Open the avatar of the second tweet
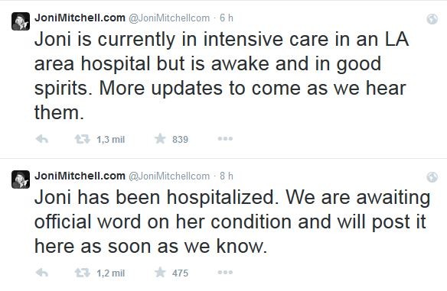The height and width of the screenshot is (291, 447). [x=21, y=179]
